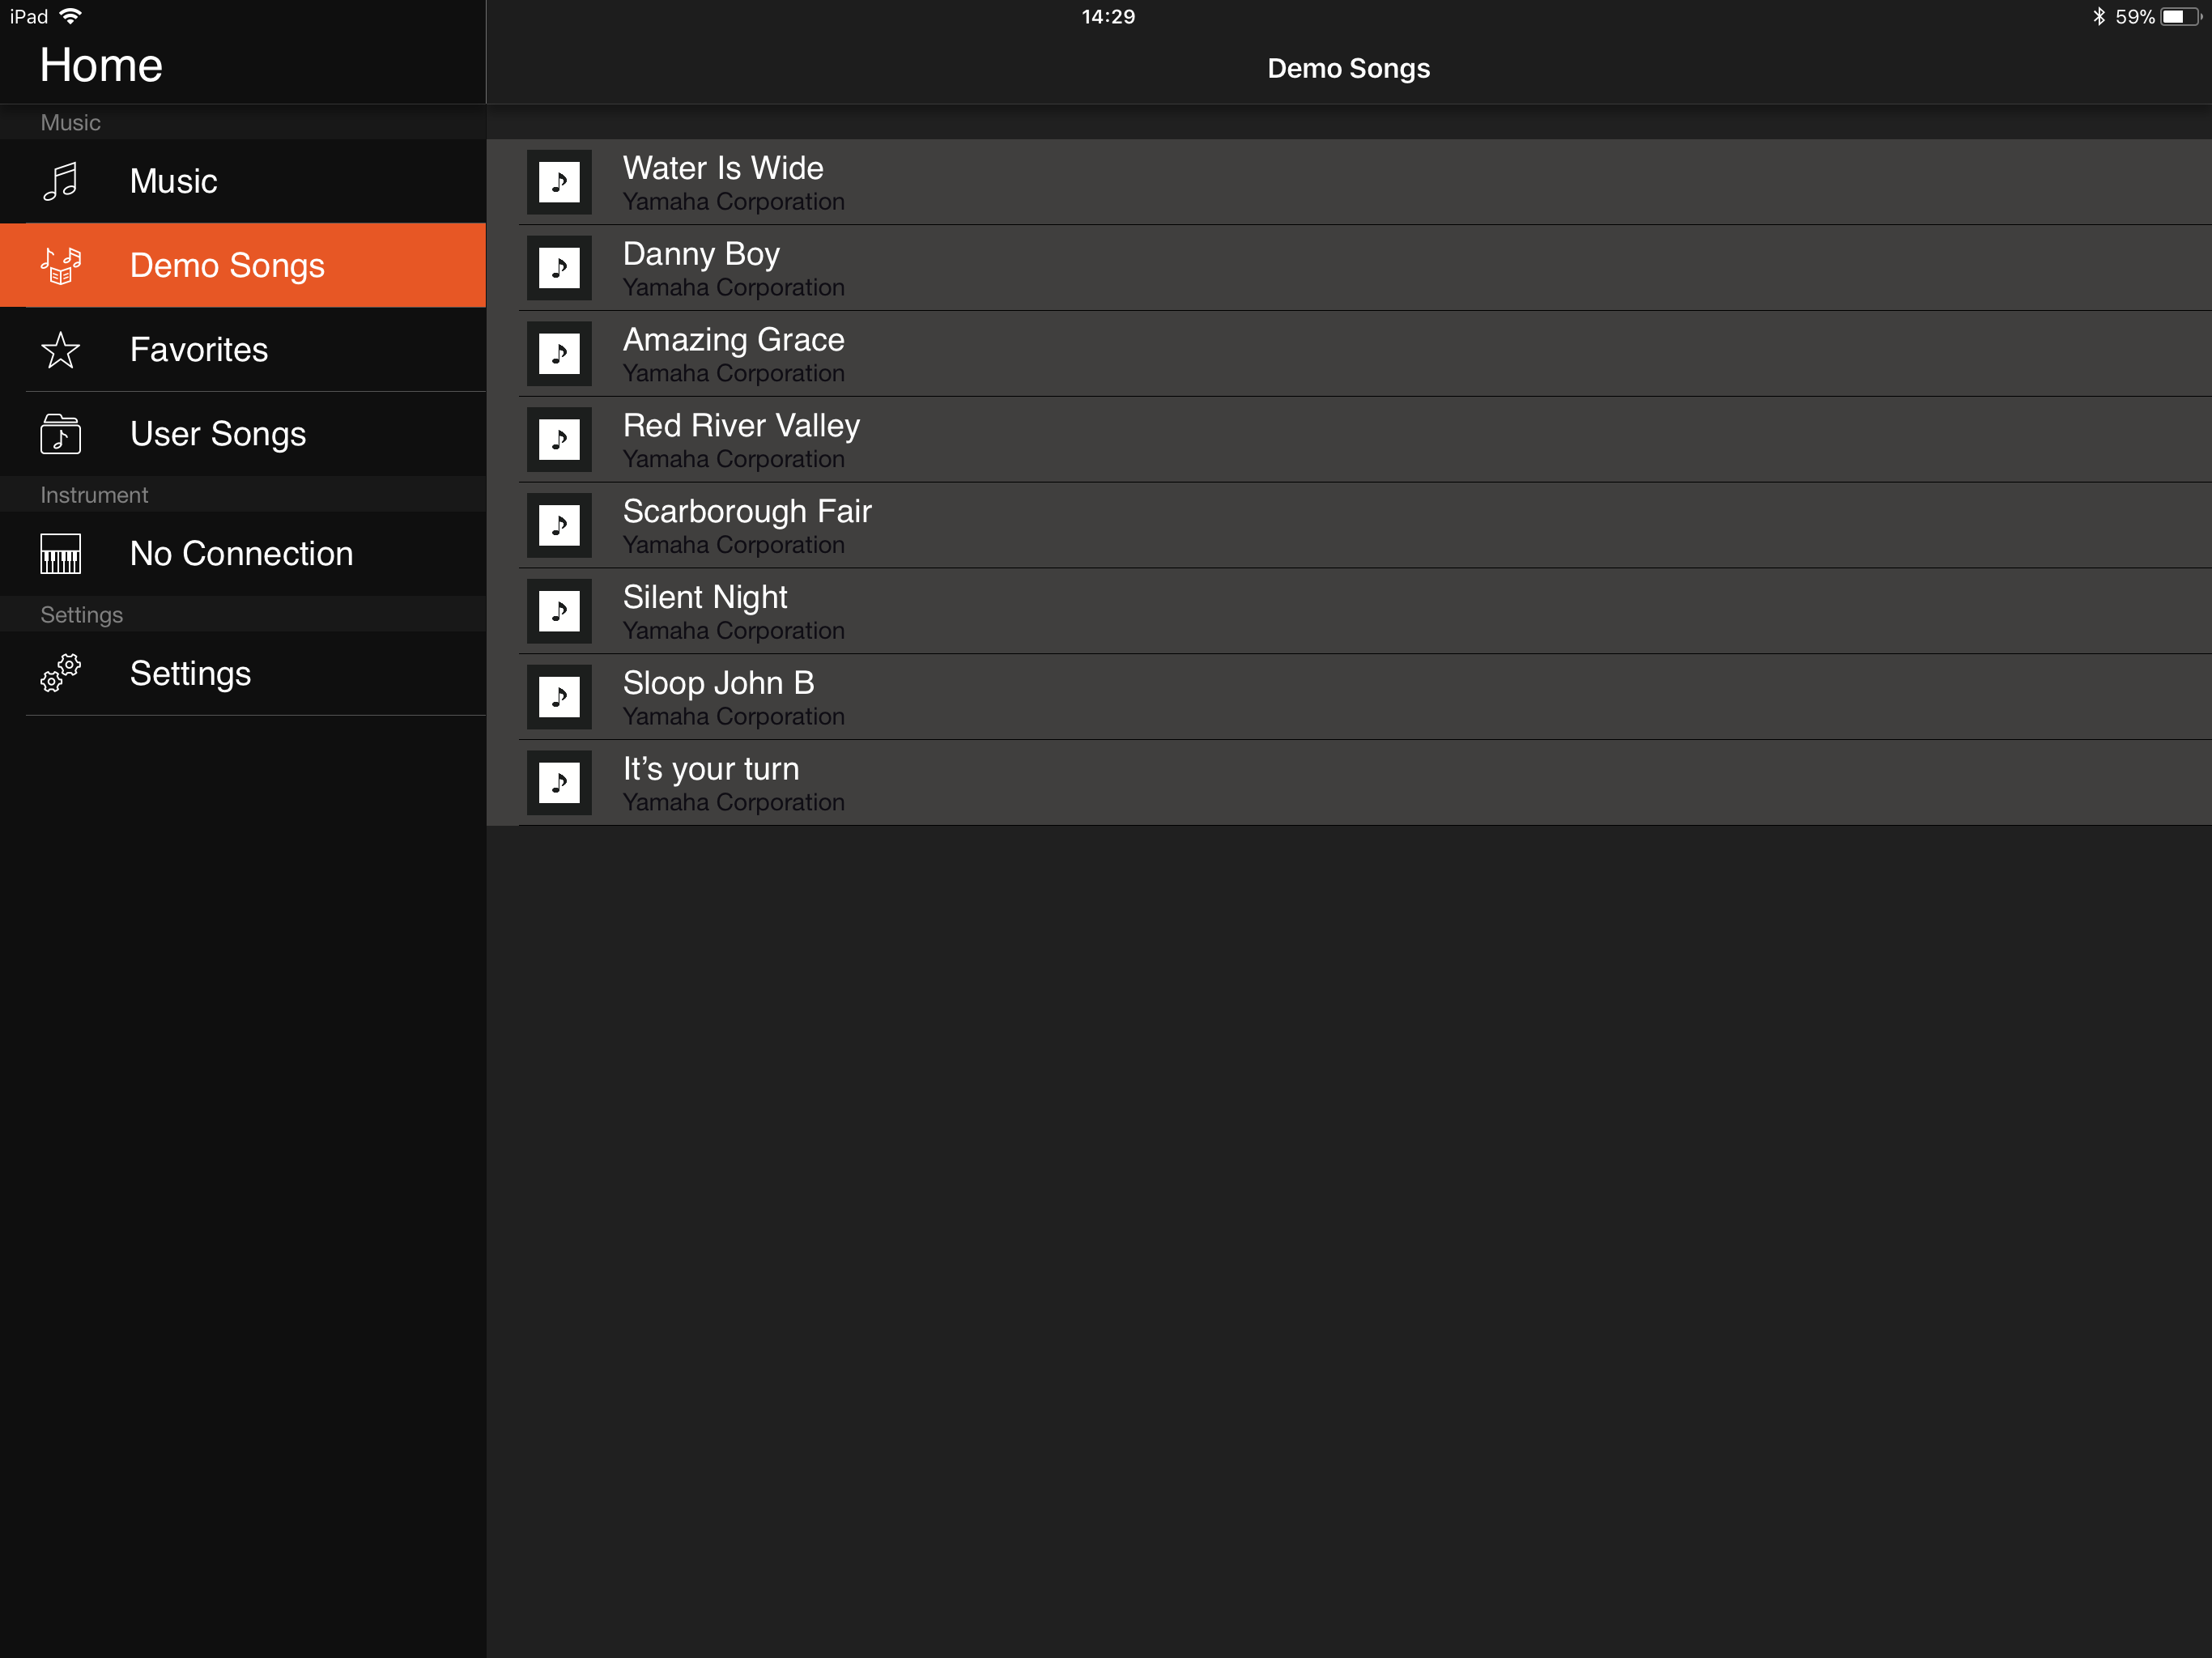The height and width of the screenshot is (1658, 2212).
Task: Tap the Silent Night note thumbnail
Action: [x=559, y=611]
